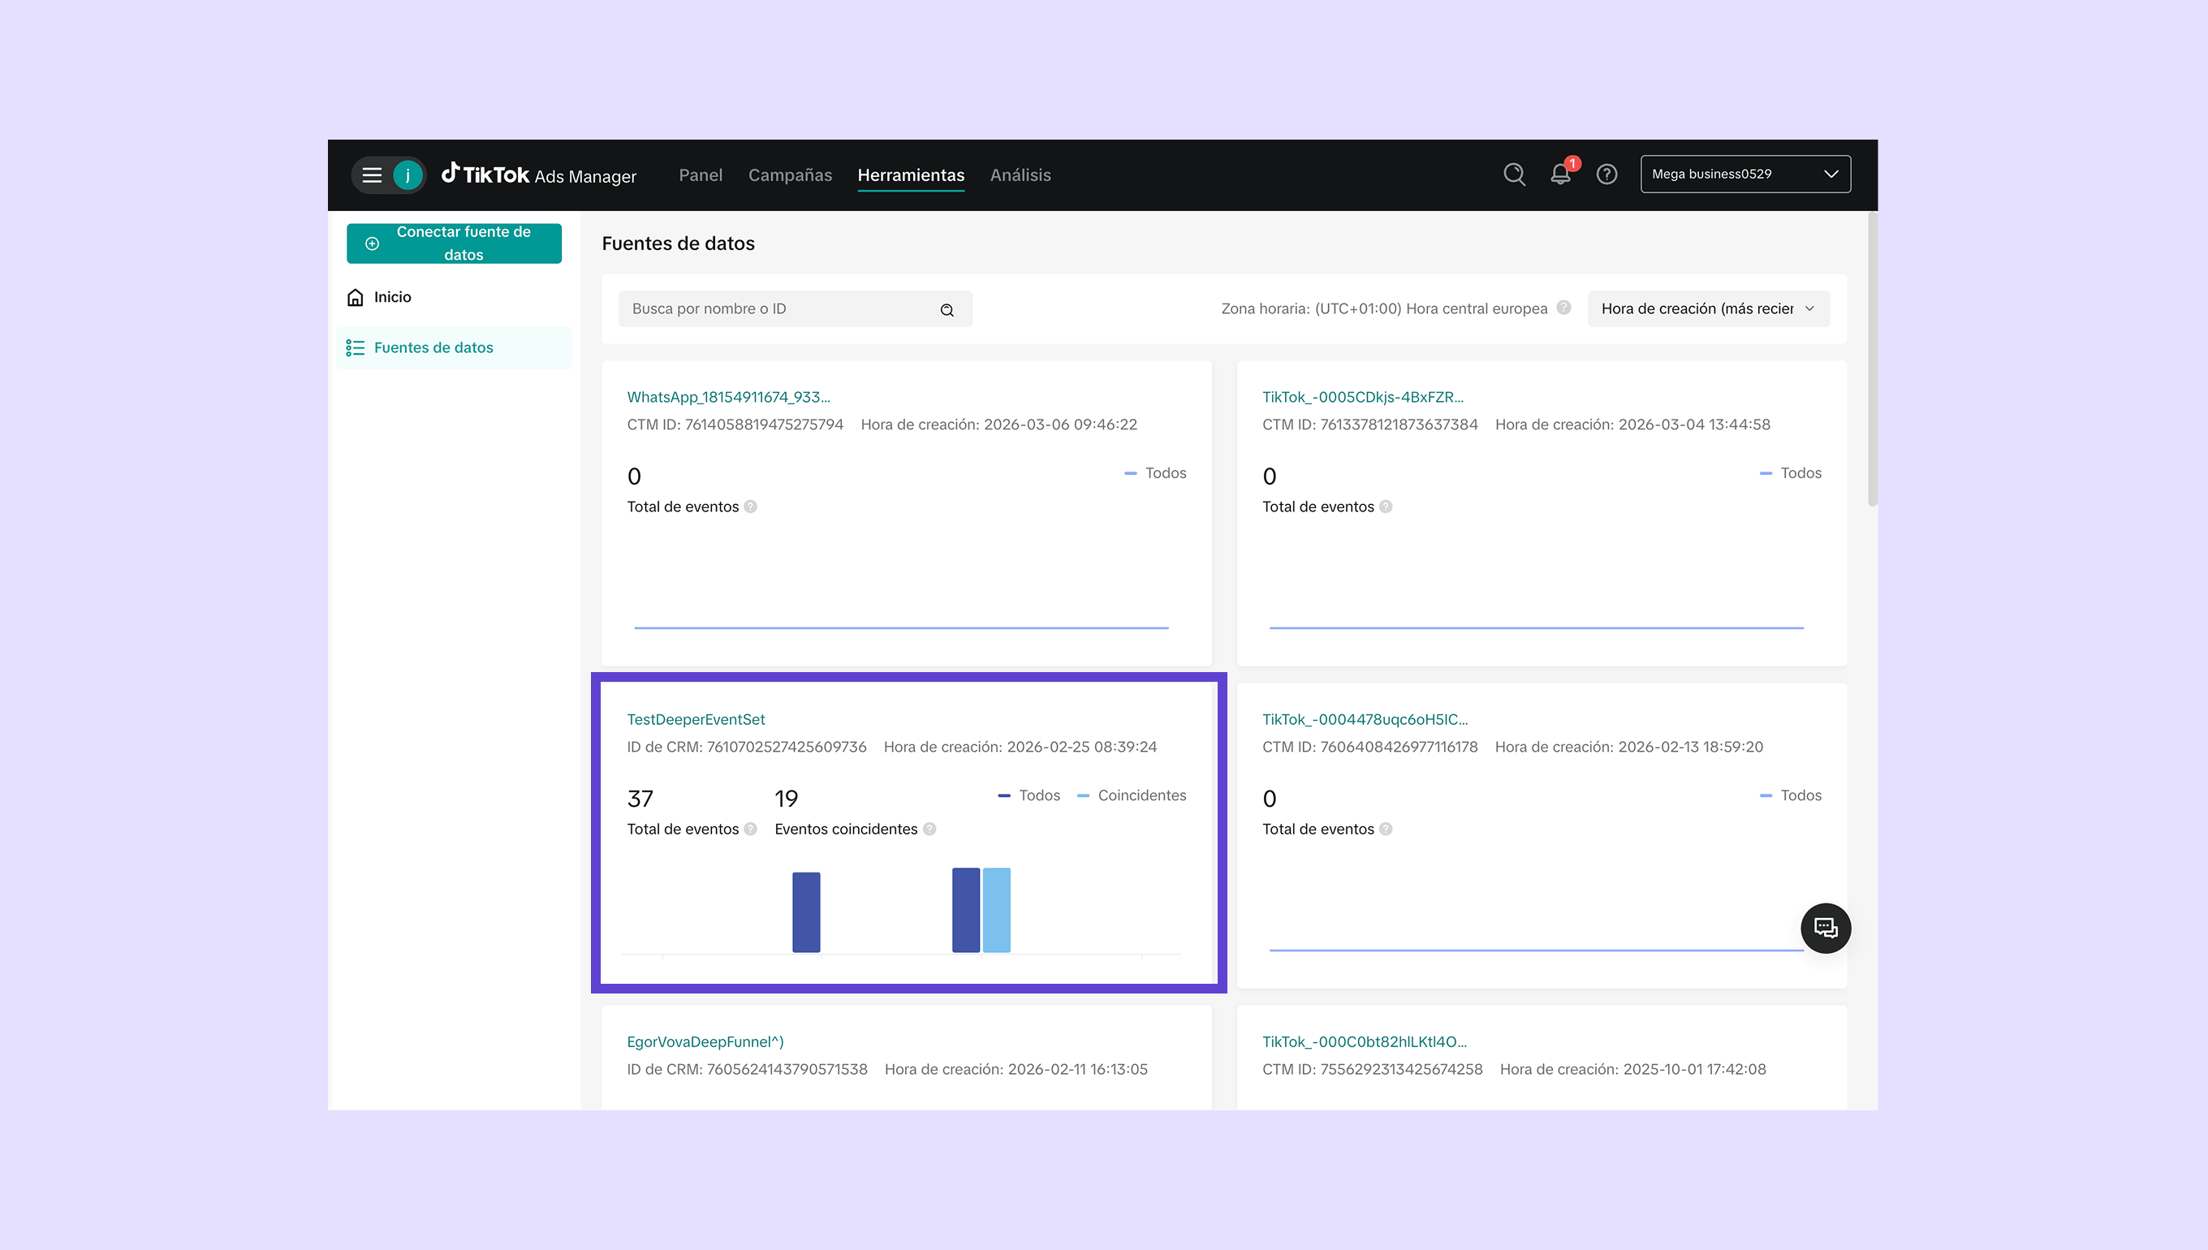Screen dimensions: 2208x1250
Task: Open the Análisis tab
Action: pyautogui.click(x=1020, y=175)
